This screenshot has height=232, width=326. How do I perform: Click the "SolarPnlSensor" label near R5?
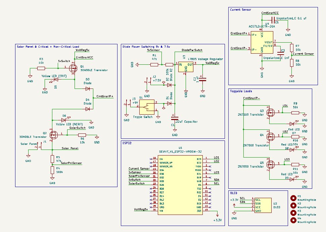point(71,163)
